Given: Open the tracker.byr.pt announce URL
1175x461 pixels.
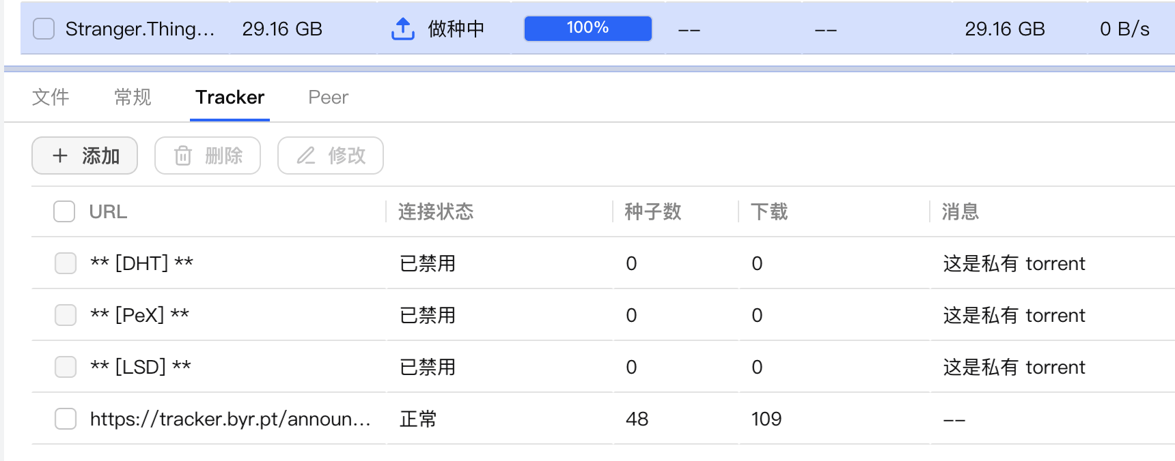Looking at the screenshot, I should [x=230, y=419].
